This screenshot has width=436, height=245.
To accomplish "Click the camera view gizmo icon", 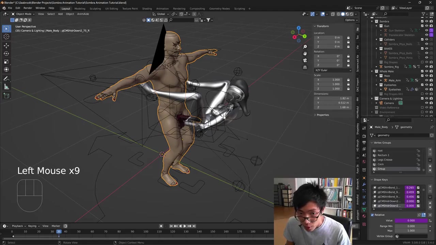I will pos(305,60).
